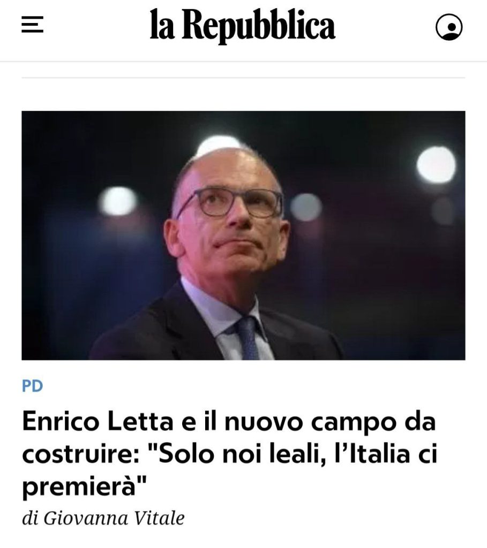Click the la Repubblica masthead title
The image size is (487, 548).
[x=243, y=25]
